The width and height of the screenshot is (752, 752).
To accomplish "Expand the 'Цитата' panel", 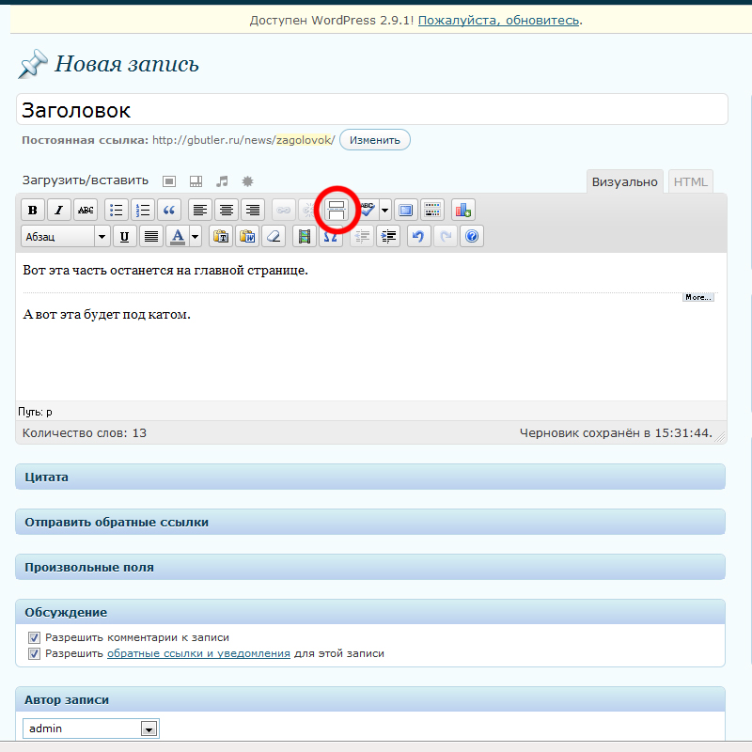I will pos(370,477).
